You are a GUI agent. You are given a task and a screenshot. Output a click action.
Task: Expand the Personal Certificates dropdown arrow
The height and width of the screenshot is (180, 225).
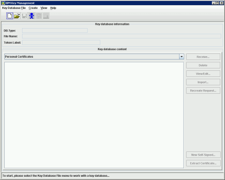[x=181, y=57]
